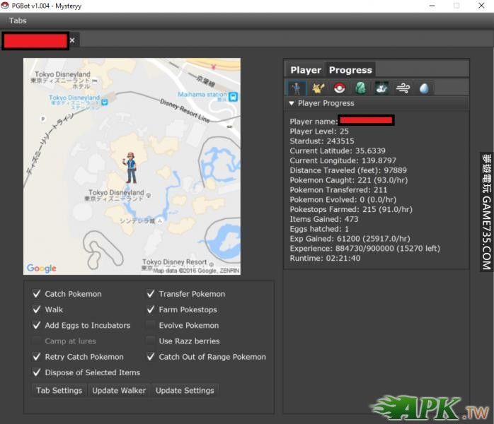Screen dimensions: 494x424
Task: Click the wind swirl icon tab
Action: pos(403,88)
